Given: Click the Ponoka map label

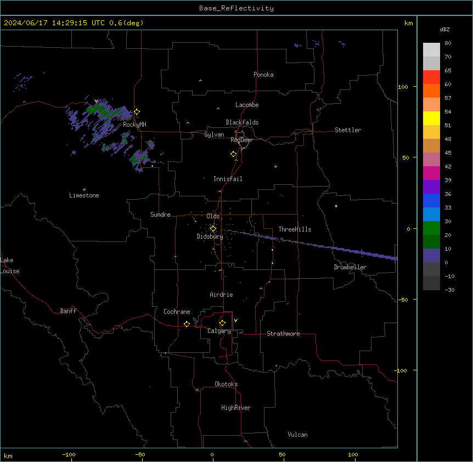Looking at the screenshot, I should (263, 75).
